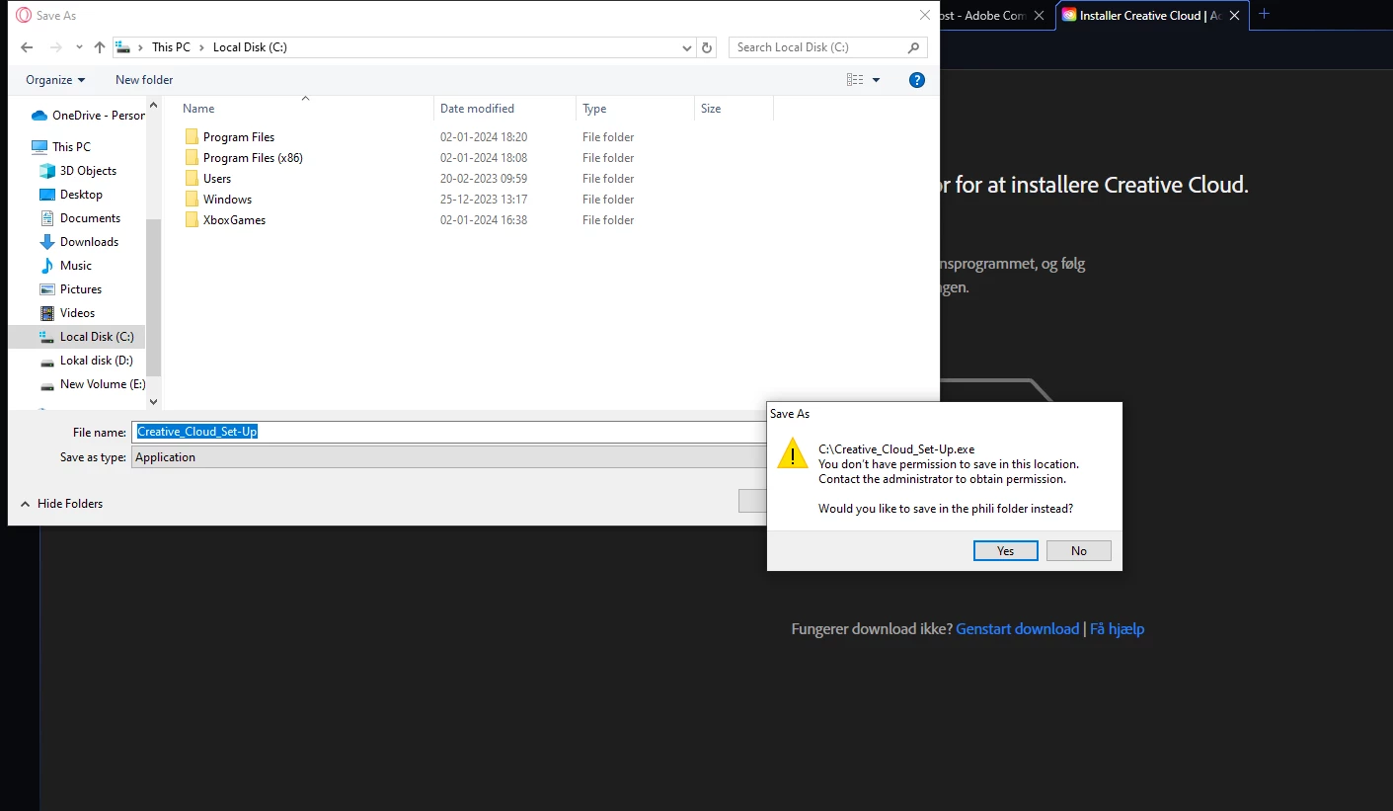The height and width of the screenshot is (811, 1393).
Task: Close the Adobe Community browser tab
Action: click(x=1039, y=15)
